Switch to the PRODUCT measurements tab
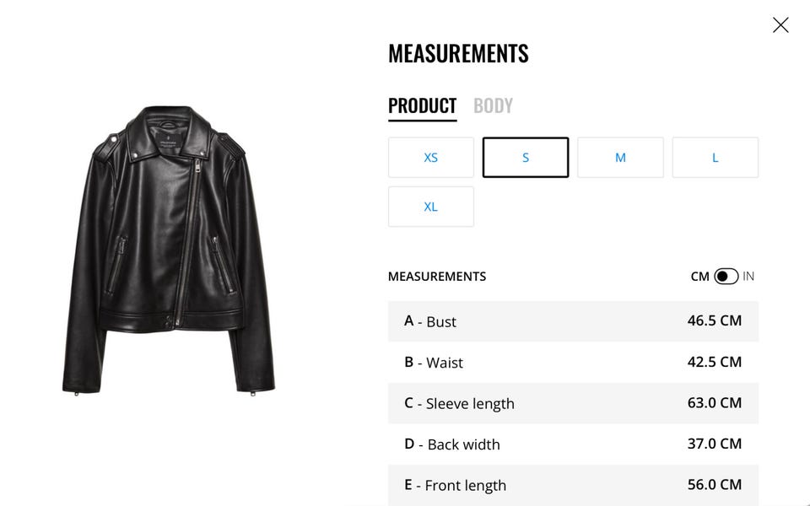This screenshot has width=810, height=506. point(422,106)
